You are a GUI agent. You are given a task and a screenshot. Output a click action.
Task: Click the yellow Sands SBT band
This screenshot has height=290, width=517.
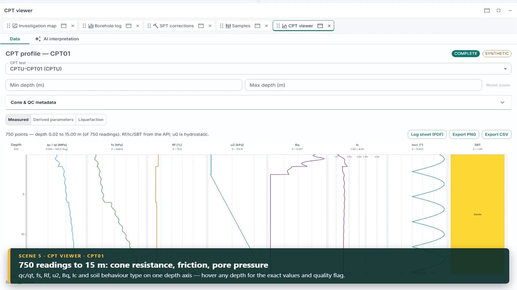coord(478,201)
